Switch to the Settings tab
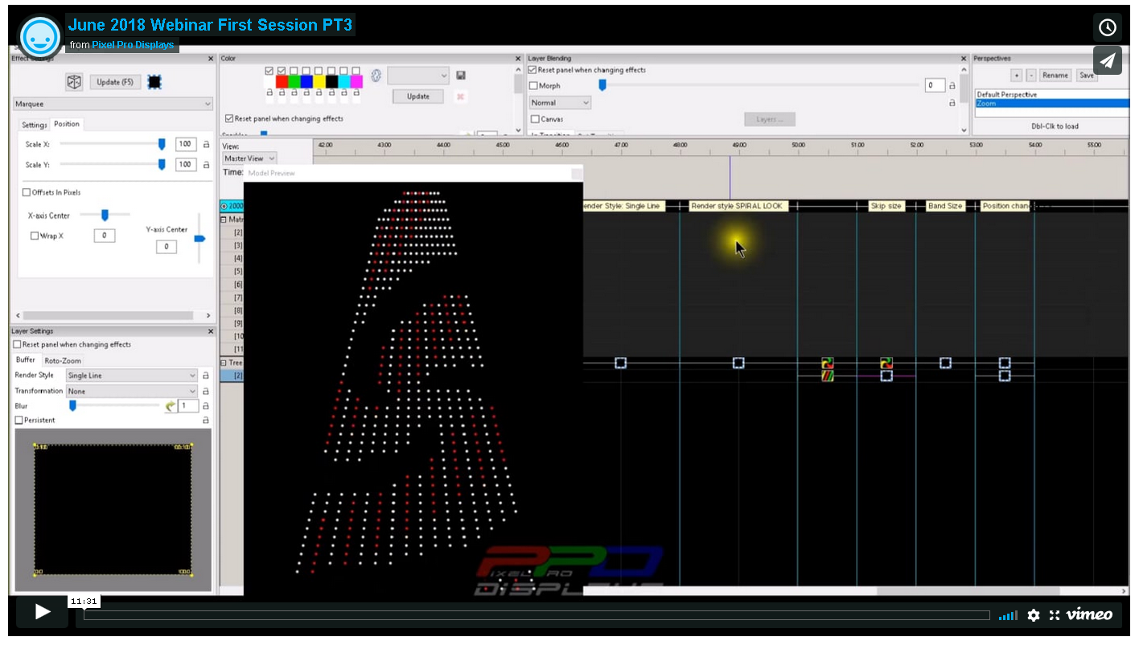 34,125
